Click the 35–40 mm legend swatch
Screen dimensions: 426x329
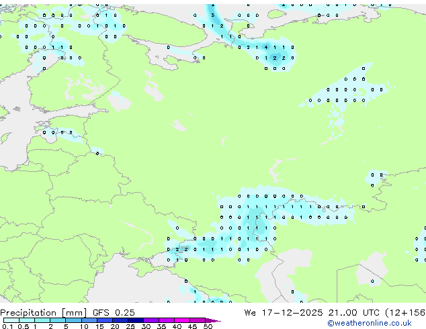pyautogui.click(x=167, y=320)
